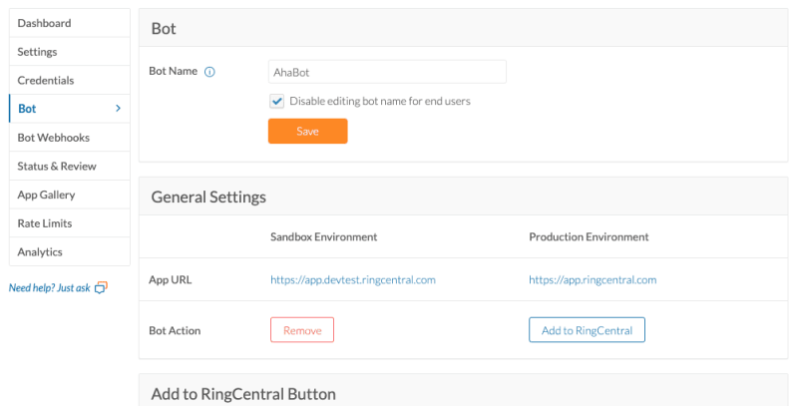Navigate to App Gallery
The width and height of the screenshot is (798, 406).
(46, 195)
